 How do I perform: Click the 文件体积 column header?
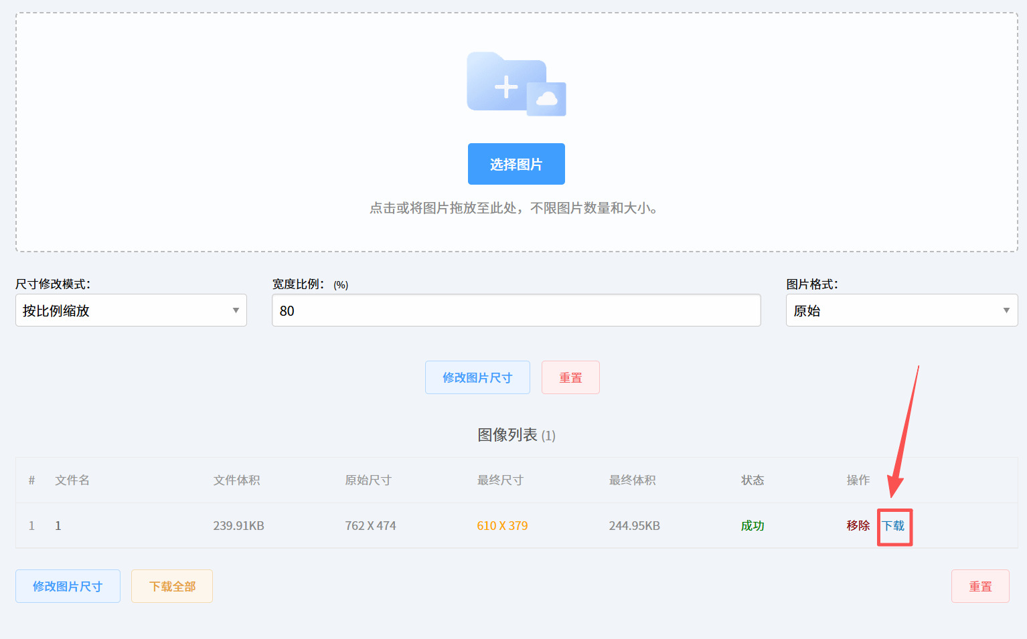pyautogui.click(x=236, y=480)
